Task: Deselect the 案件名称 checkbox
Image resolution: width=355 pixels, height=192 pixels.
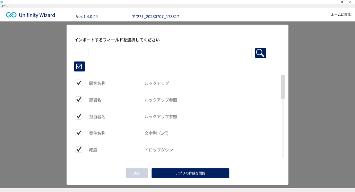Action: tap(79, 133)
